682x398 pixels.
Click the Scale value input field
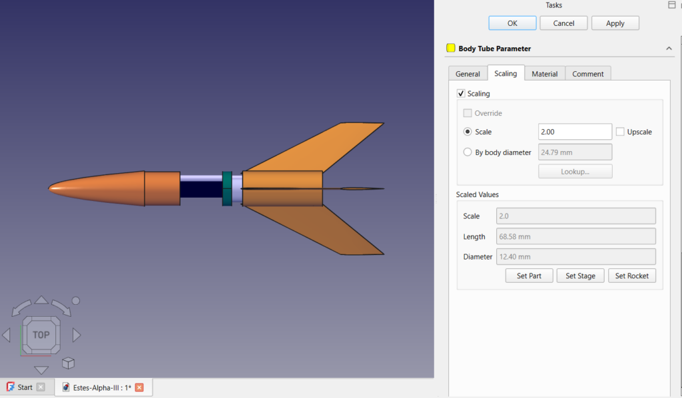574,132
